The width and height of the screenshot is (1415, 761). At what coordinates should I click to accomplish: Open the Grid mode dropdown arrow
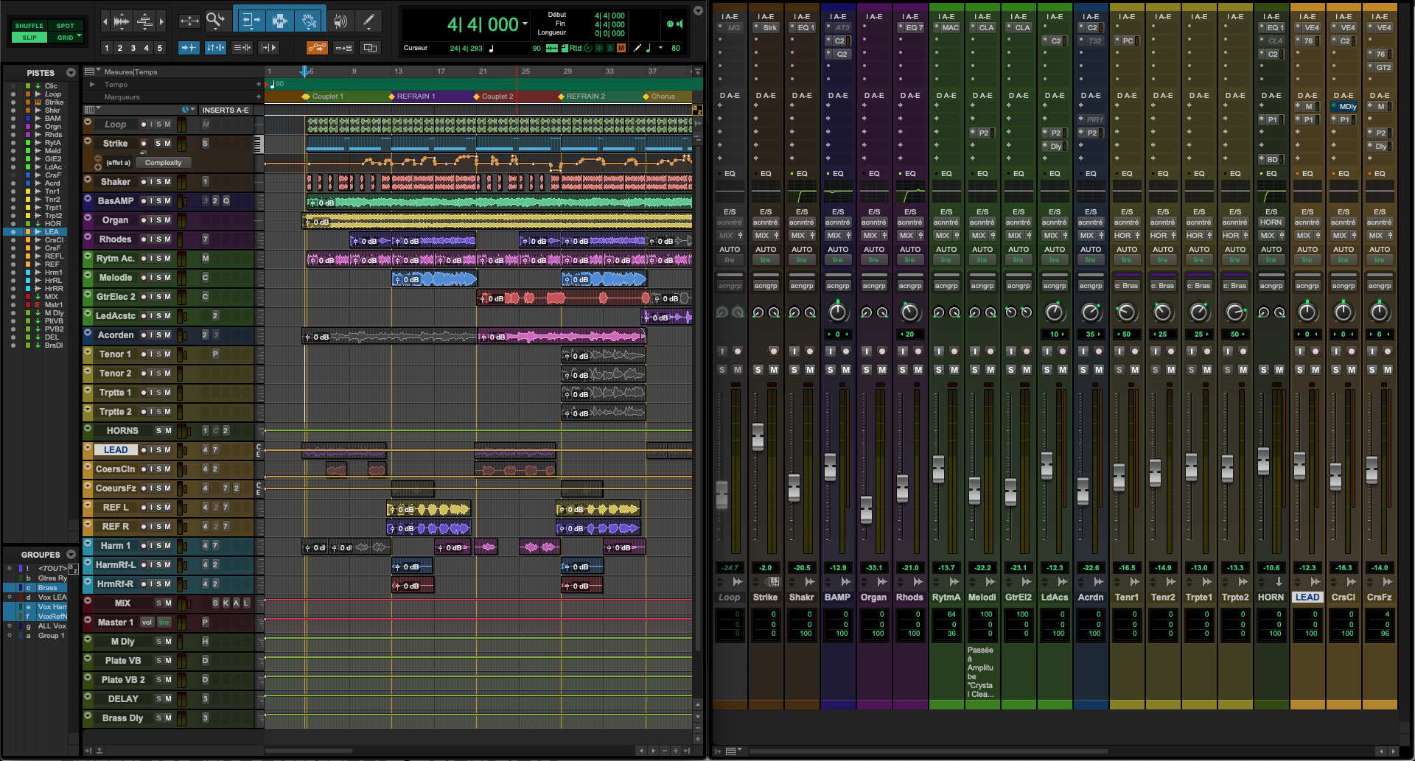(x=79, y=36)
